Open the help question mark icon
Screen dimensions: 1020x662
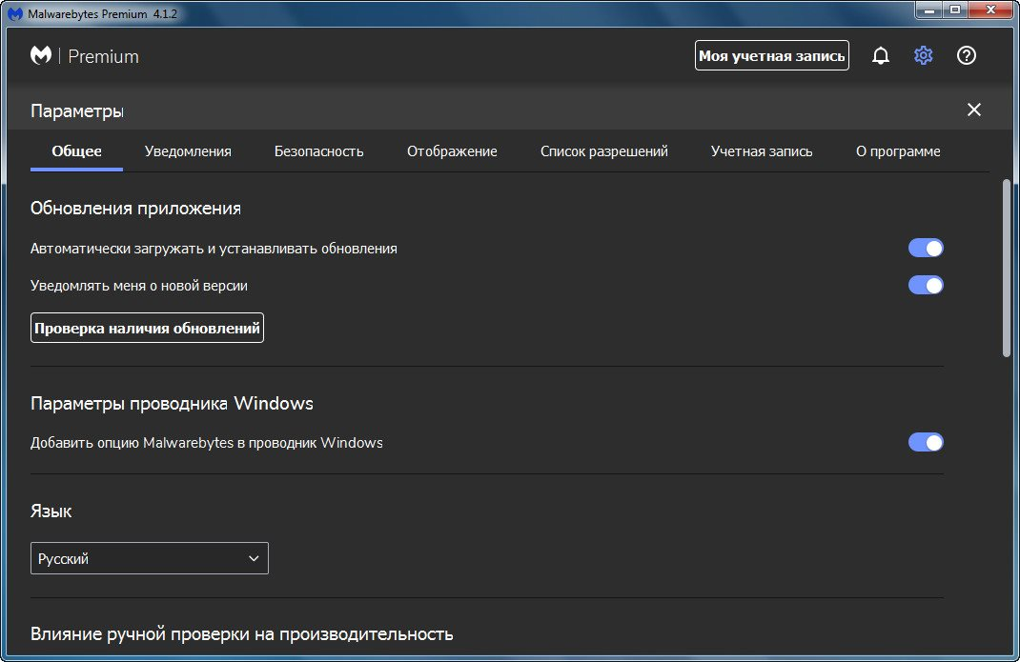tap(967, 56)
